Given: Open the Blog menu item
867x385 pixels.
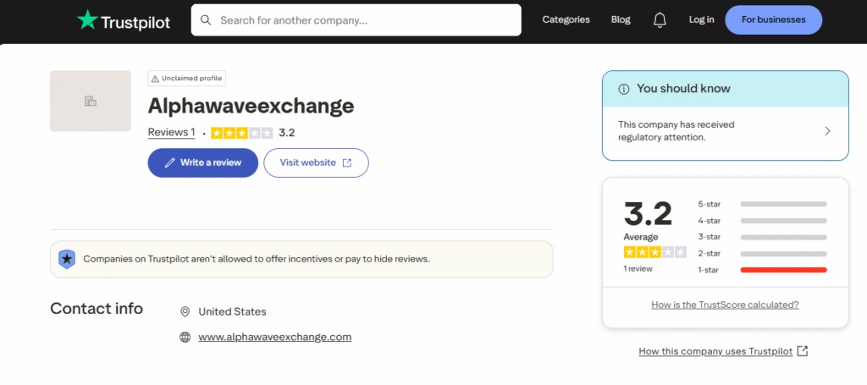Looking at the screenshot, I should (621, 19).
